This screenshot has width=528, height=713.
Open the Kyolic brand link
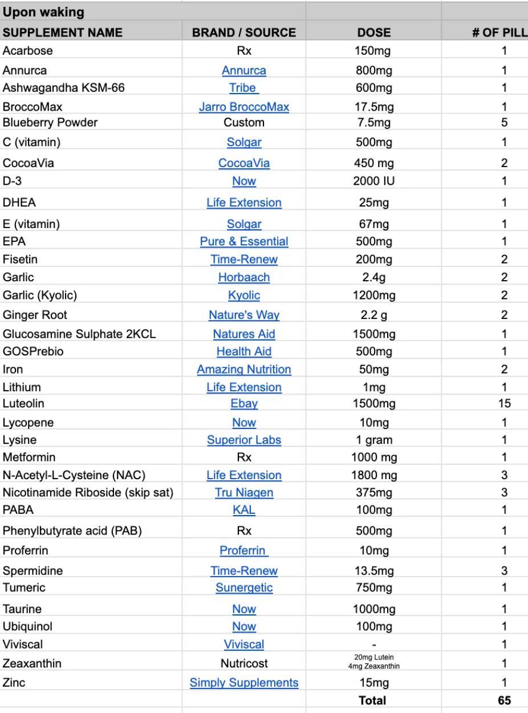click(x=243, y=295)
